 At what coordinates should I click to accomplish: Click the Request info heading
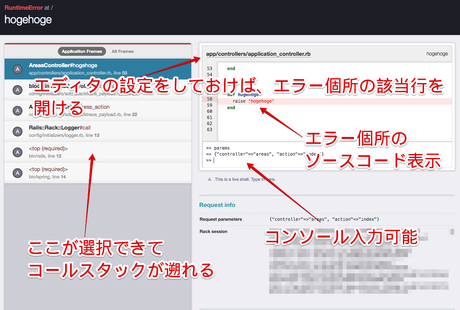tap(217, 205)
